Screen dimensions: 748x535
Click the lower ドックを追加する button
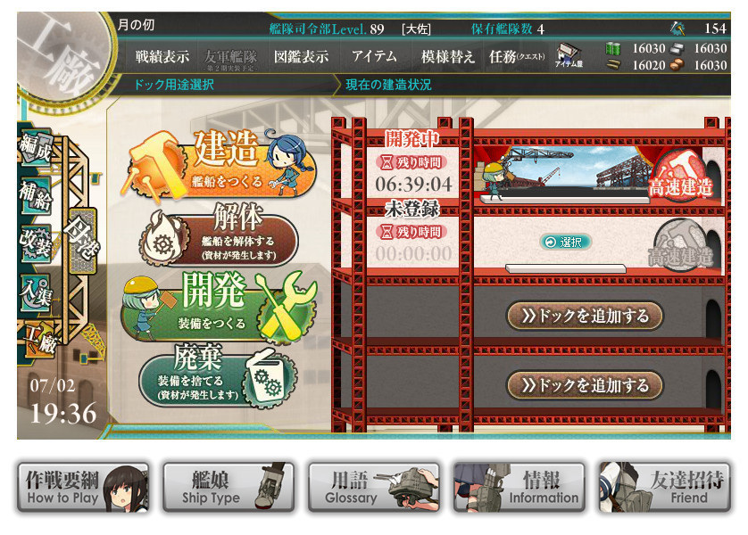point(585,385)
